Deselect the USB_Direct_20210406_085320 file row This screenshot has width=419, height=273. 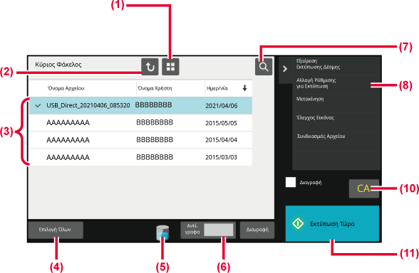pos(140,105)
